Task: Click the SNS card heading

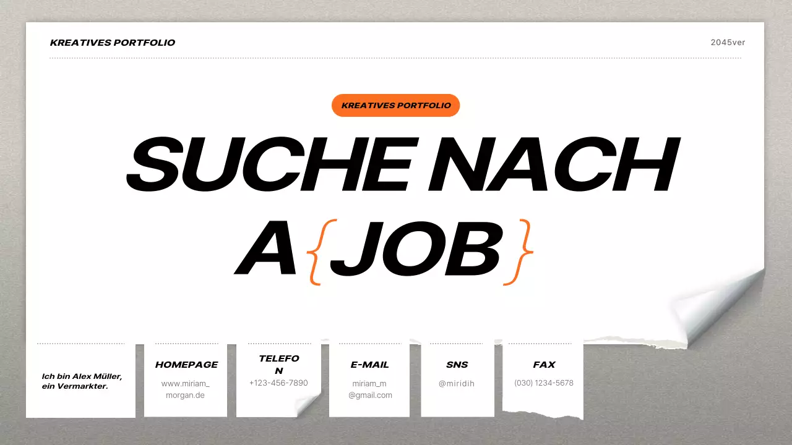Action: click(x=457, y=365)
